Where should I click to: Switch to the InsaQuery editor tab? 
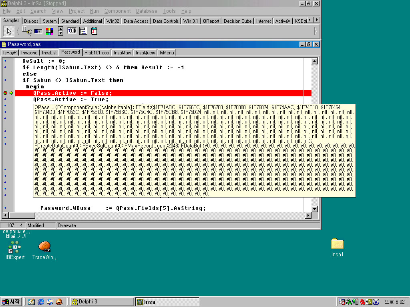145,53
